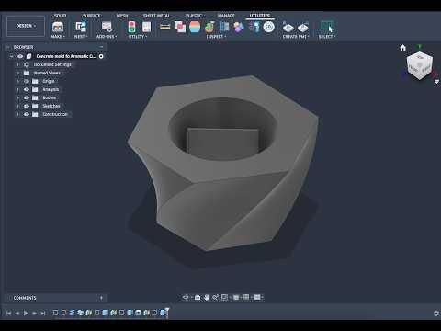Open Grid and Snaps settings icon
The height and width of the screenshot is (331, 441).
click(x=246, y=297)
